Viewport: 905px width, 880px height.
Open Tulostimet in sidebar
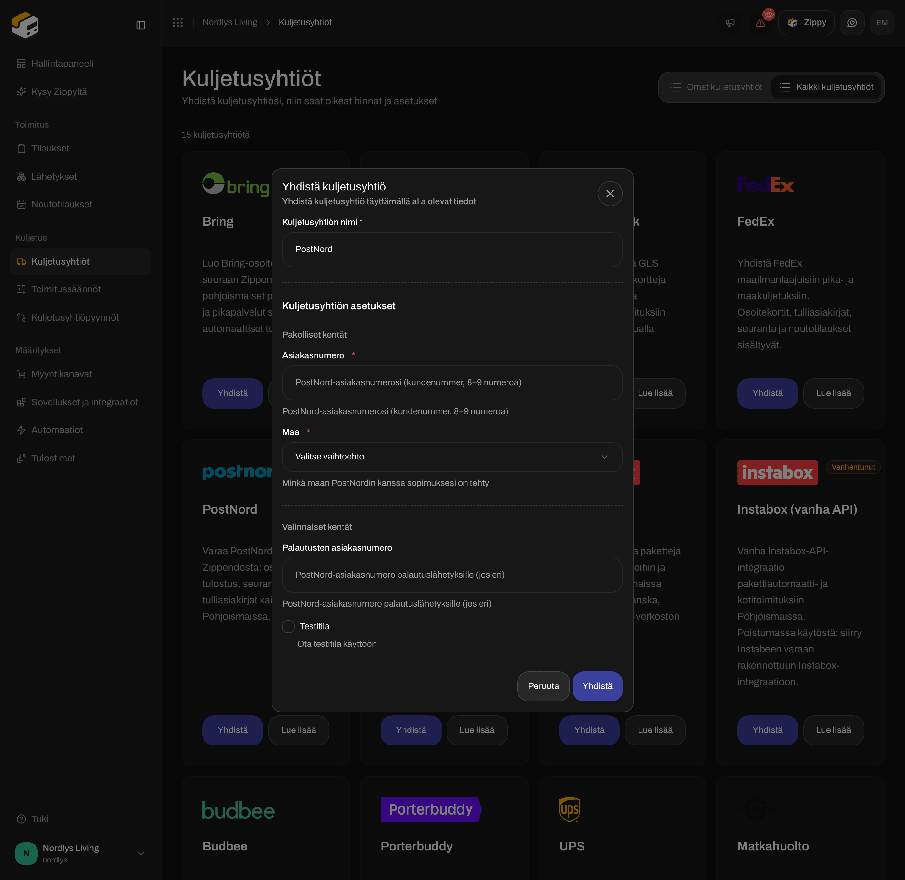click(80, 458)
